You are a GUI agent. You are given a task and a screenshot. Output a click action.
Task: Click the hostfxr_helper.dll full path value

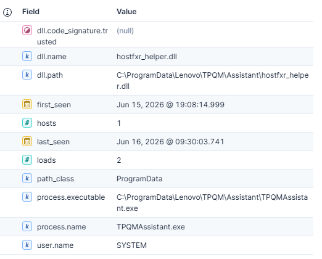click(212, 81)
